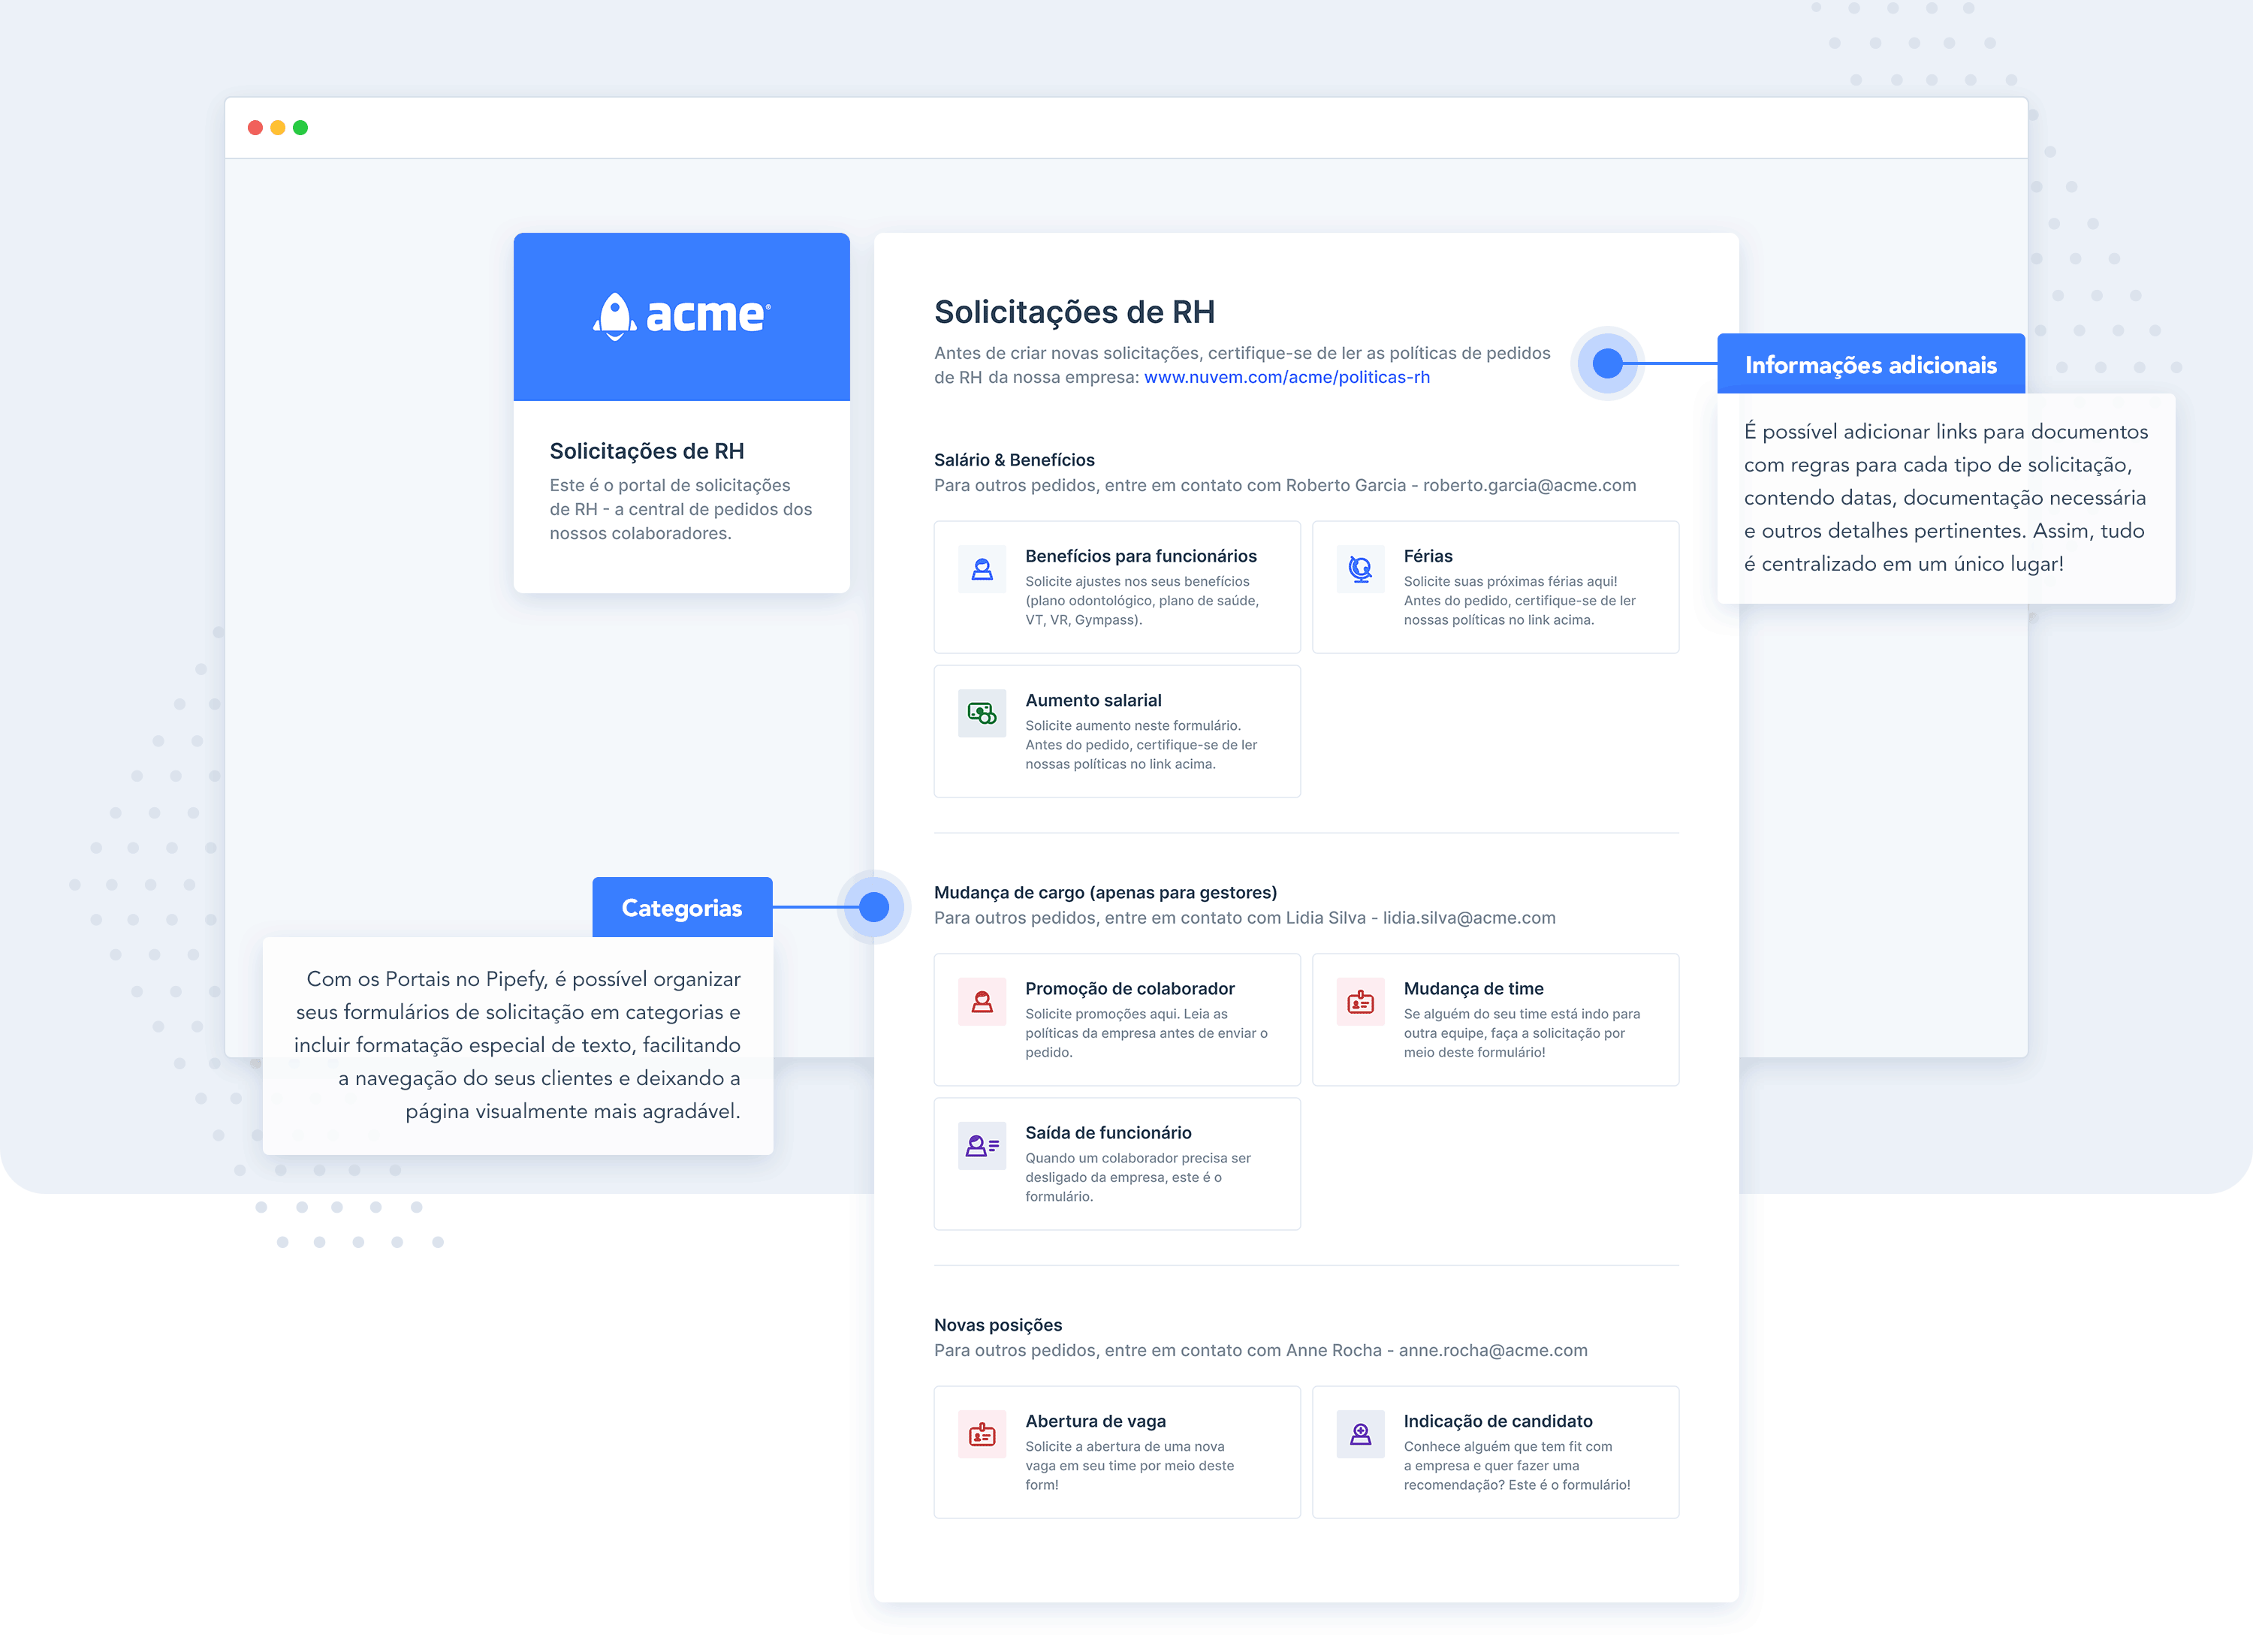Click the Saída de funcionário purple icon
The width and height of the screenshot is (2253, 1652).
[981, 1146]
